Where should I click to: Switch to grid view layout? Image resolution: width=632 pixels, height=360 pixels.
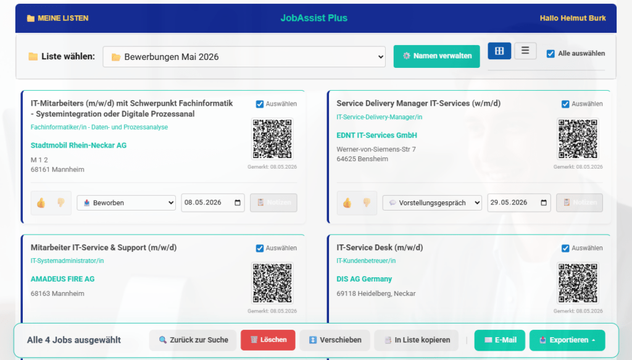point(499,51)
